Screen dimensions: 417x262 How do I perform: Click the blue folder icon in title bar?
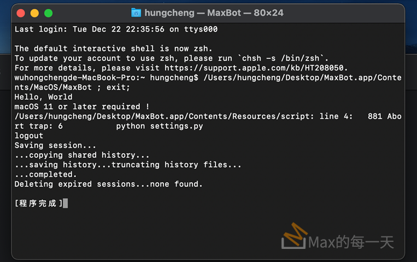pyautogui.click(x=136, y=13)
